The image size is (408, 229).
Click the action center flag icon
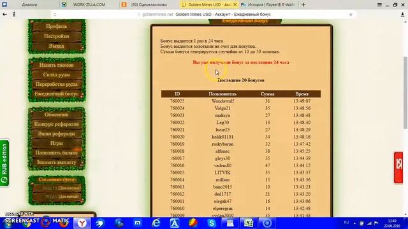click(376, 223)
